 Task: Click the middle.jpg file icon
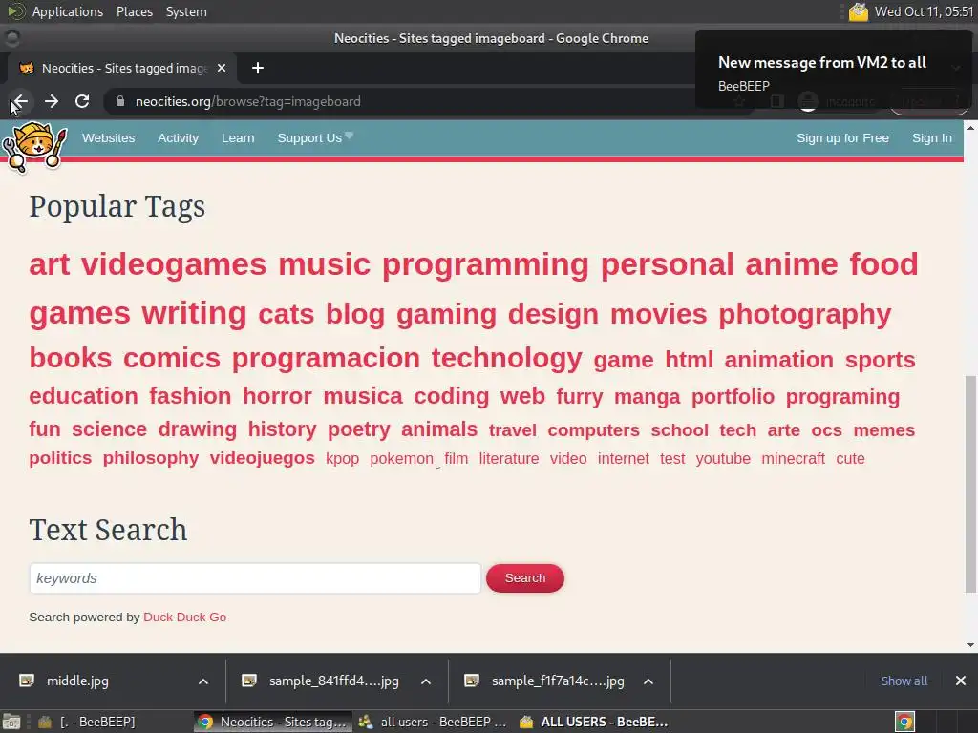pos(27,681)
